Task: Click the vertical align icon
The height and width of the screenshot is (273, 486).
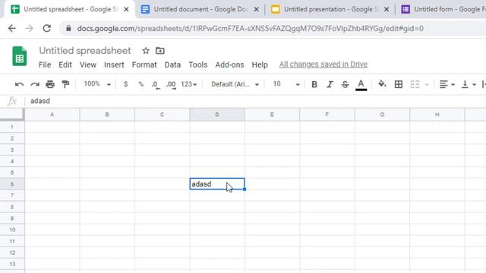Action: [x=465, y=84]
